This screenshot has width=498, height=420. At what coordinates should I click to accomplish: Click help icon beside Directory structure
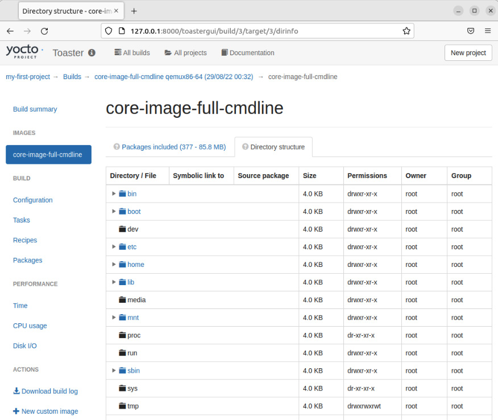(x=245, y=147)
